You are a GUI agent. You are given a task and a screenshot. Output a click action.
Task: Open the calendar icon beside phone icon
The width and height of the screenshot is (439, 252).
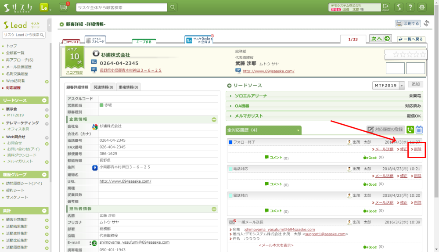point(419,130)
